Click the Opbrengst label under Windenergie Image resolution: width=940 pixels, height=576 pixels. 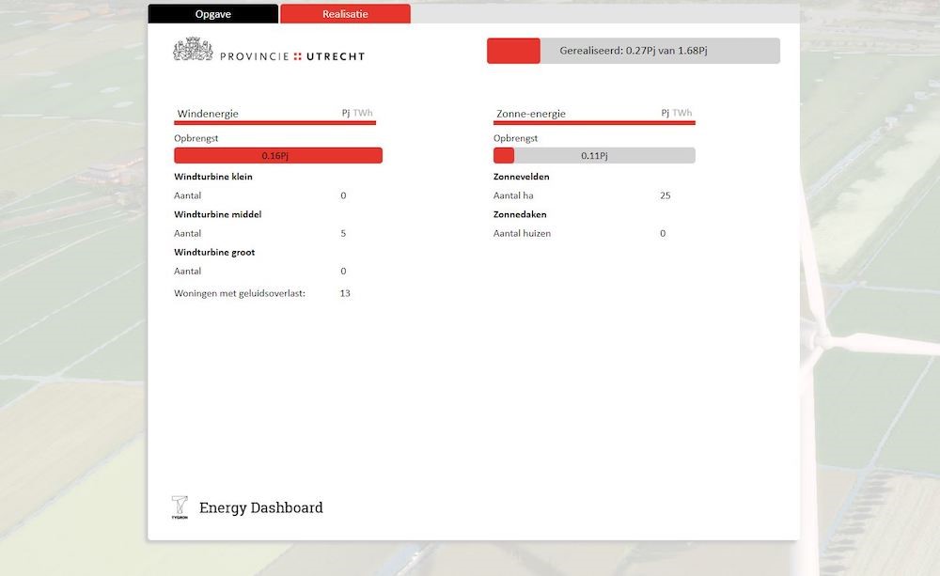click(196, 138)
